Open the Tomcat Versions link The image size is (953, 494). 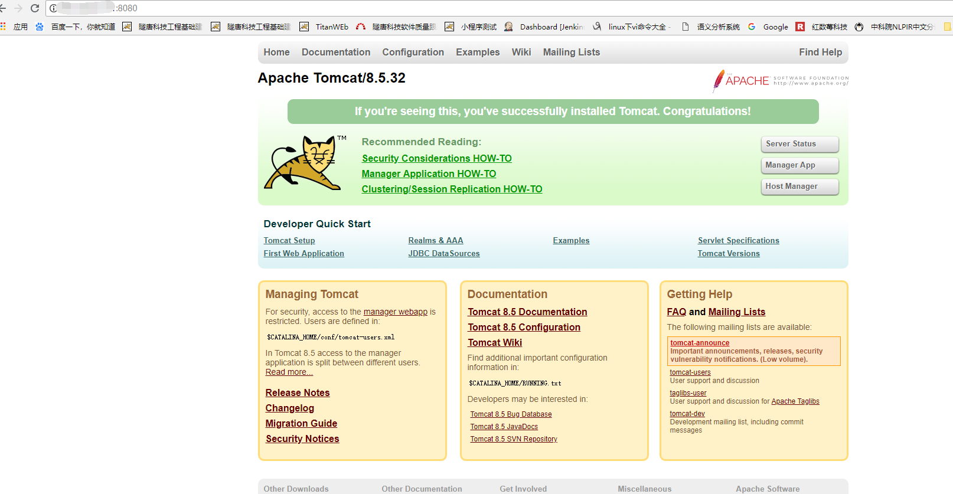(729, 253)
